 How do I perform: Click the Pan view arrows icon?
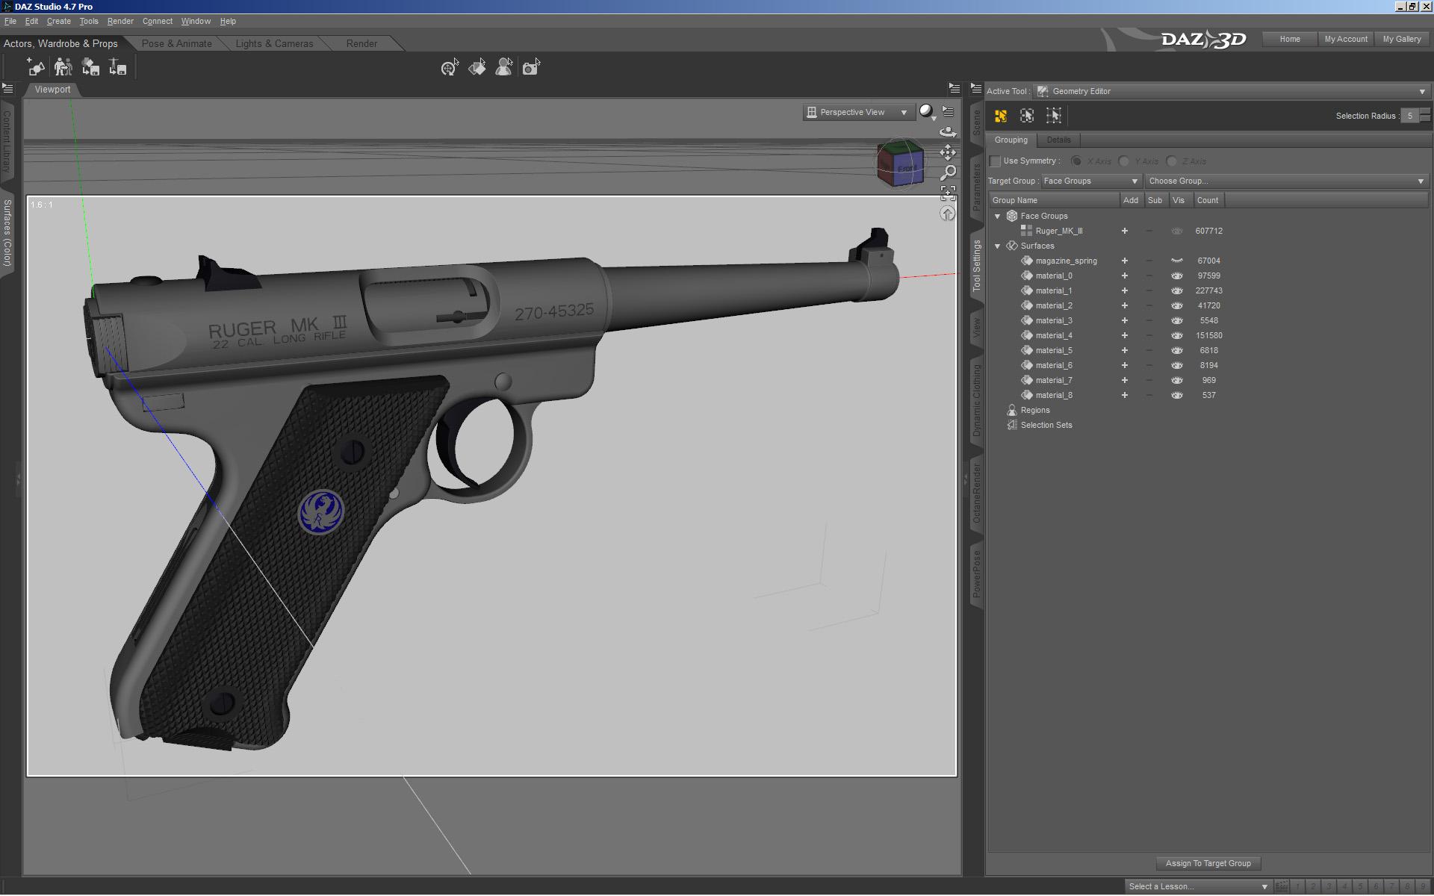[x=948, y=153]
